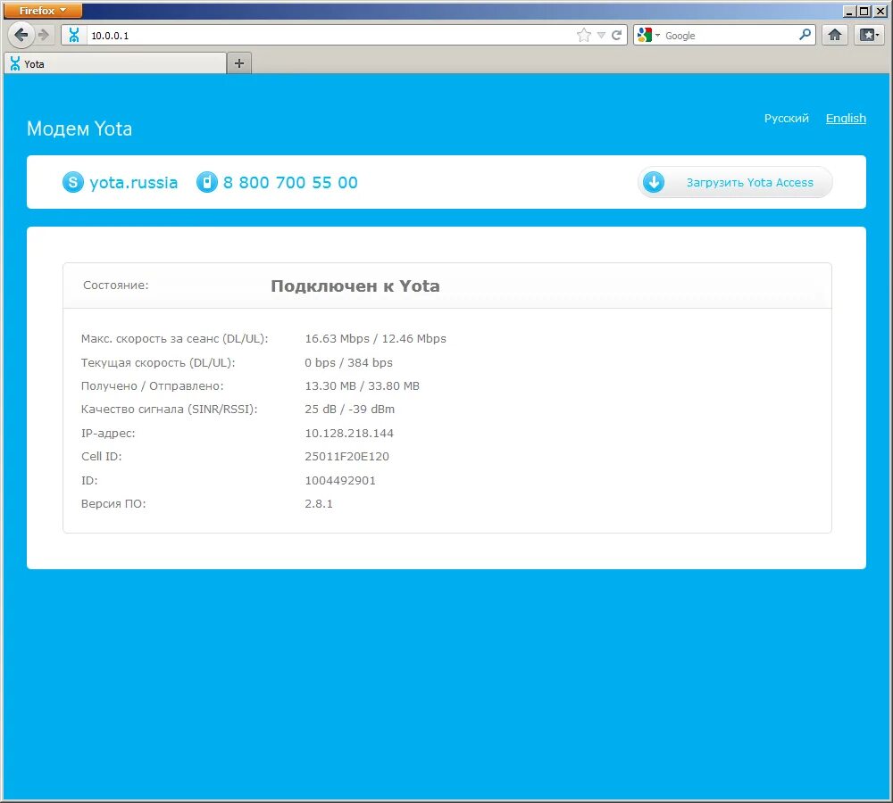Screen dimensions: 893x803
Task: Open the Firefox application menu
Action: (x=43, y=10)
